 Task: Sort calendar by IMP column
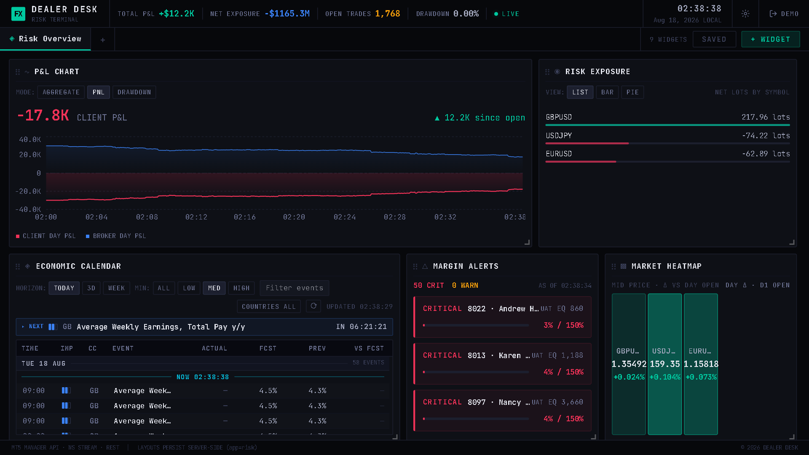coord(67,348)
